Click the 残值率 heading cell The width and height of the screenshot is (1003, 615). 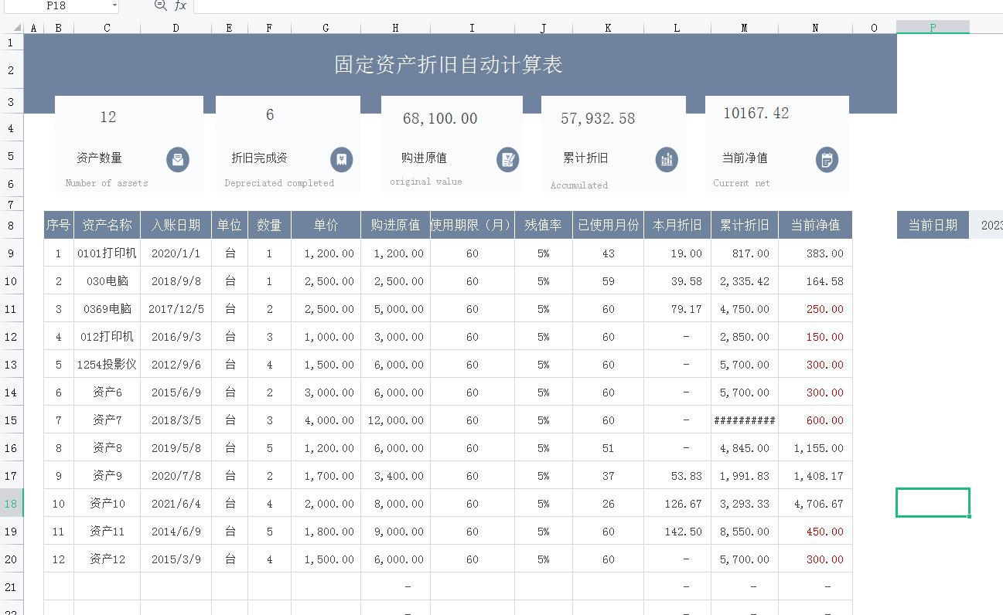click(x=543, y=226)
